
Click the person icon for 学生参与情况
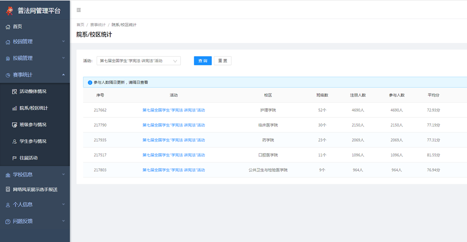(x=14, y=142)
